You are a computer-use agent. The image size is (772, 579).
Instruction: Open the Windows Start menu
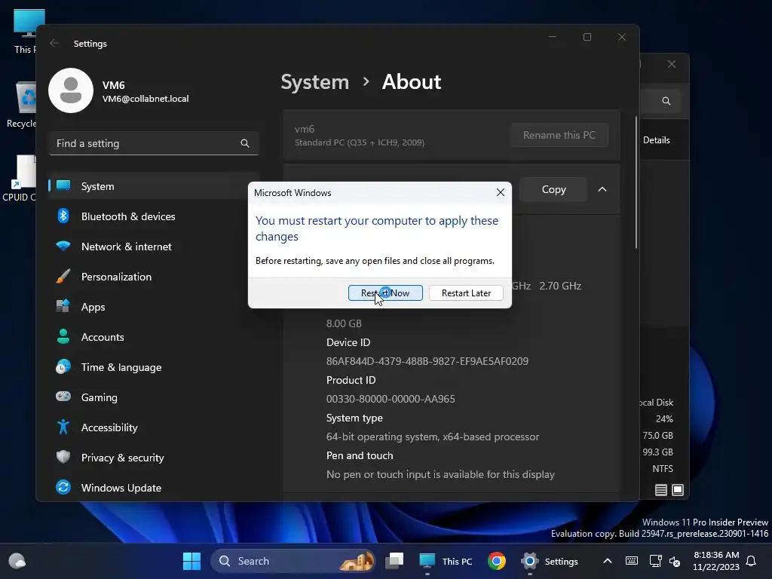click(191, 561)
